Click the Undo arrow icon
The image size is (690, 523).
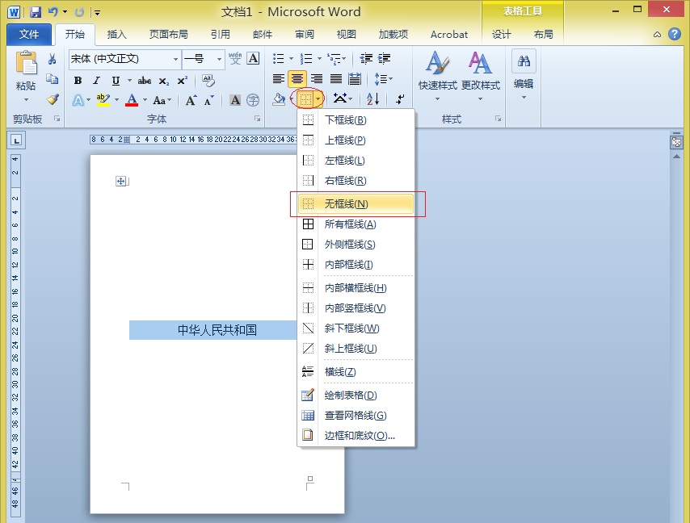[53, 12]
